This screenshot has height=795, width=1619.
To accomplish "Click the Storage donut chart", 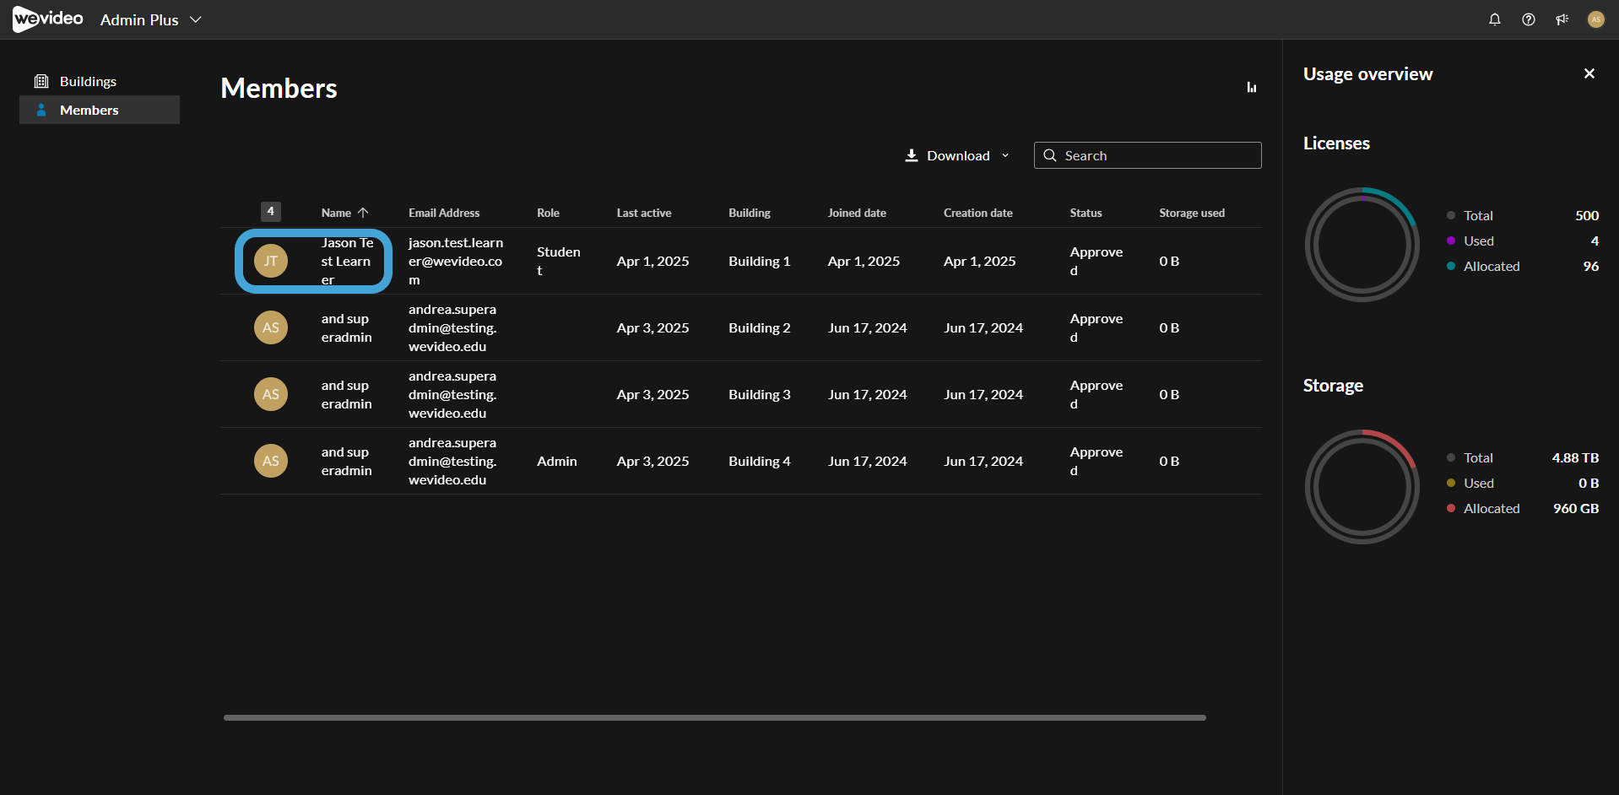I will click(x=1362, y=487).
